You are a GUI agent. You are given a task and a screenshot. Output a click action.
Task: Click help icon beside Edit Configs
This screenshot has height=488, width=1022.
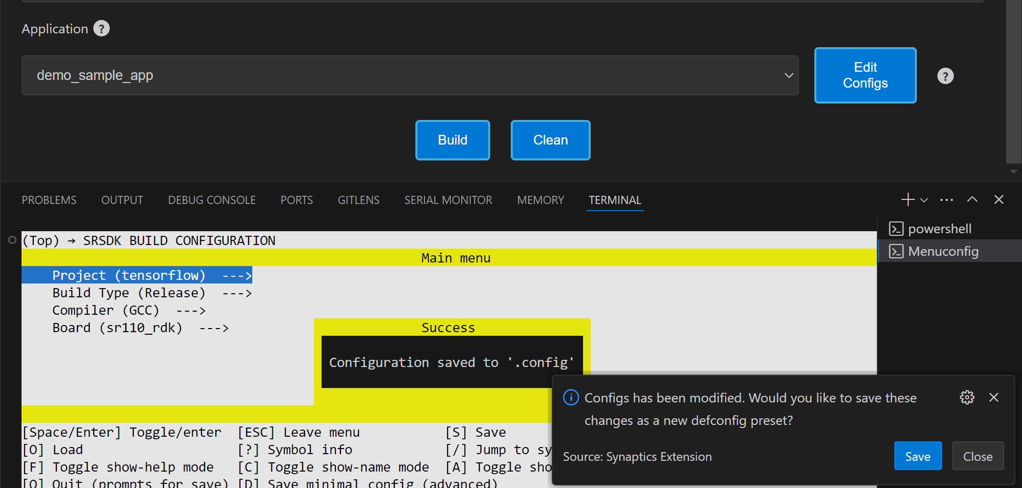(945, 76)
